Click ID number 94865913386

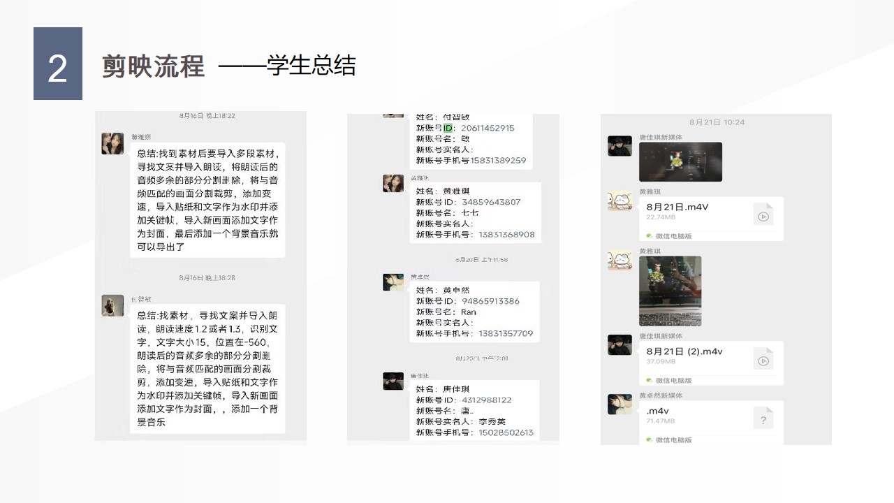pyautogui.click(x=490, y=301)
